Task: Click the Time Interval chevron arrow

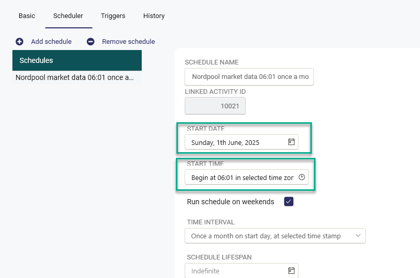Action: point(358,236)
